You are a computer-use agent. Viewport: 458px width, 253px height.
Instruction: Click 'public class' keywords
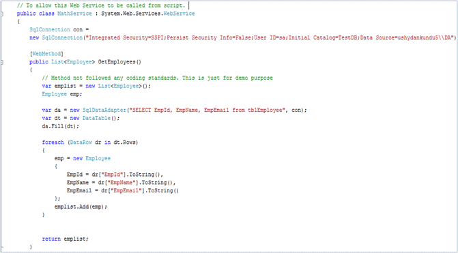click(35, 14)
